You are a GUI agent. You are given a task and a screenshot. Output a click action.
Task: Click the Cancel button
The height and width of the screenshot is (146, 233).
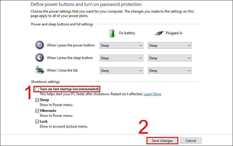(x=191, y=141)
